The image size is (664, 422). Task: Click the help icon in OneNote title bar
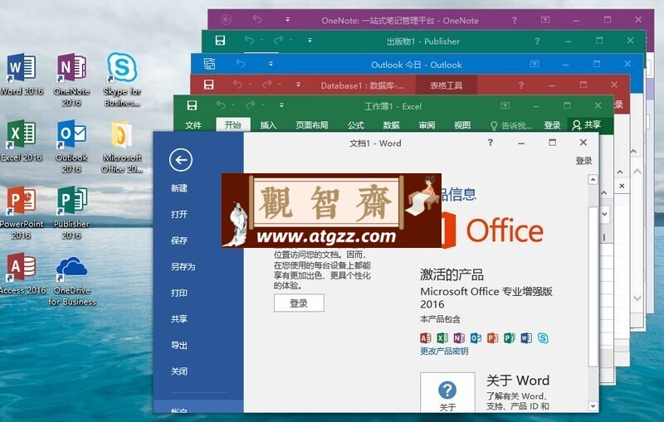[514, 20]
